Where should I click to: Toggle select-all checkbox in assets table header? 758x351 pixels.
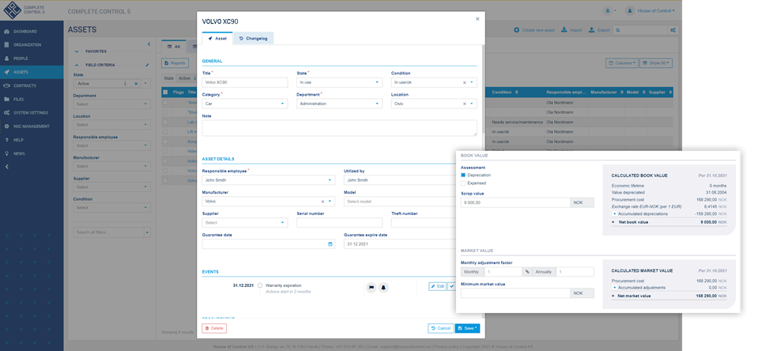tap(165, 92)
